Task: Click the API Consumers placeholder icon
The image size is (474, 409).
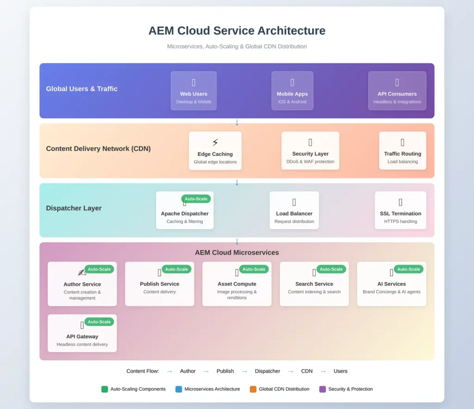Action: pos(397,82)
